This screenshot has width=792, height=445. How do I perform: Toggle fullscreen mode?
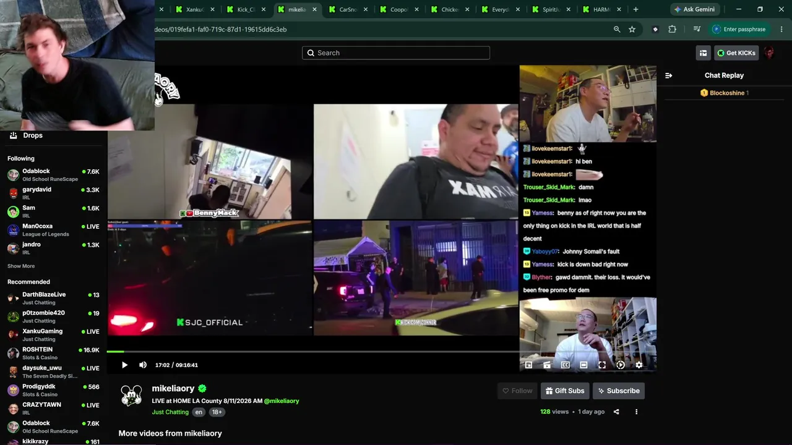[602, 365]
